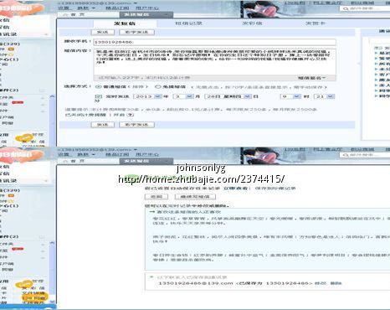Open 用户中心 in the lower screenshot header
The width and height of the screenshot is (390, 310).
tap(147, 154)
